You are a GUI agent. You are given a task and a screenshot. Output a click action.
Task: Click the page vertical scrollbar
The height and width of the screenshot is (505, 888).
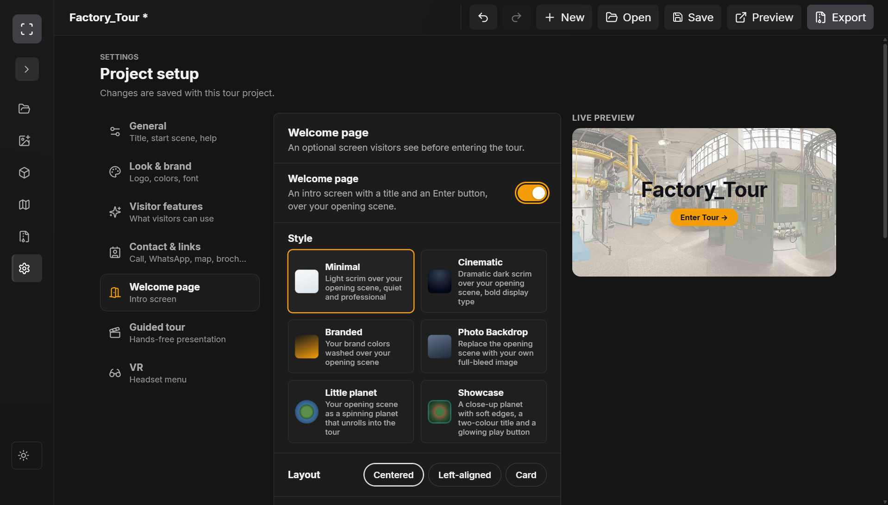tap(885, 141)
